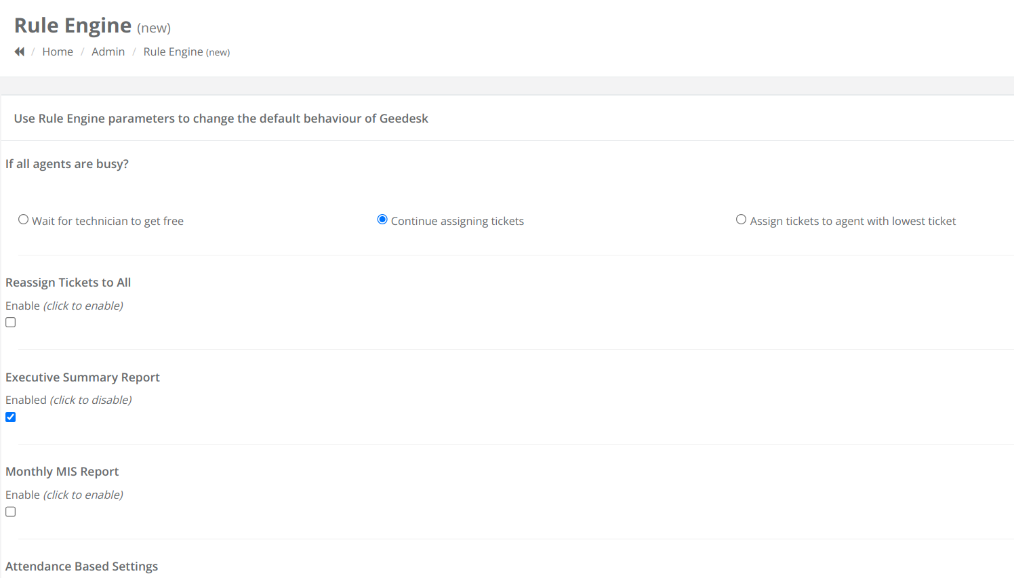
Task: Click the Executive Summary Report heading
Action: coord(83,377)
